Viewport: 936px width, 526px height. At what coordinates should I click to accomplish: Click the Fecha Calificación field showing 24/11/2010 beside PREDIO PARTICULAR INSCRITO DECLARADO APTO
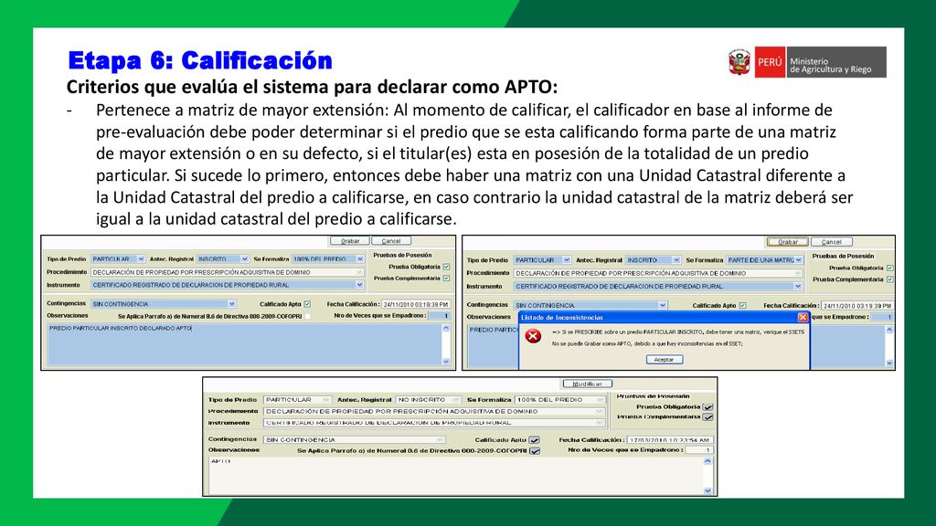coord(416,304)
